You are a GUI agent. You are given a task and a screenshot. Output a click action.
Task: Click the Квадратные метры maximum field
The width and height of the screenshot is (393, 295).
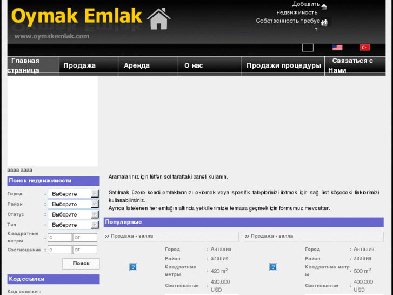85,238
